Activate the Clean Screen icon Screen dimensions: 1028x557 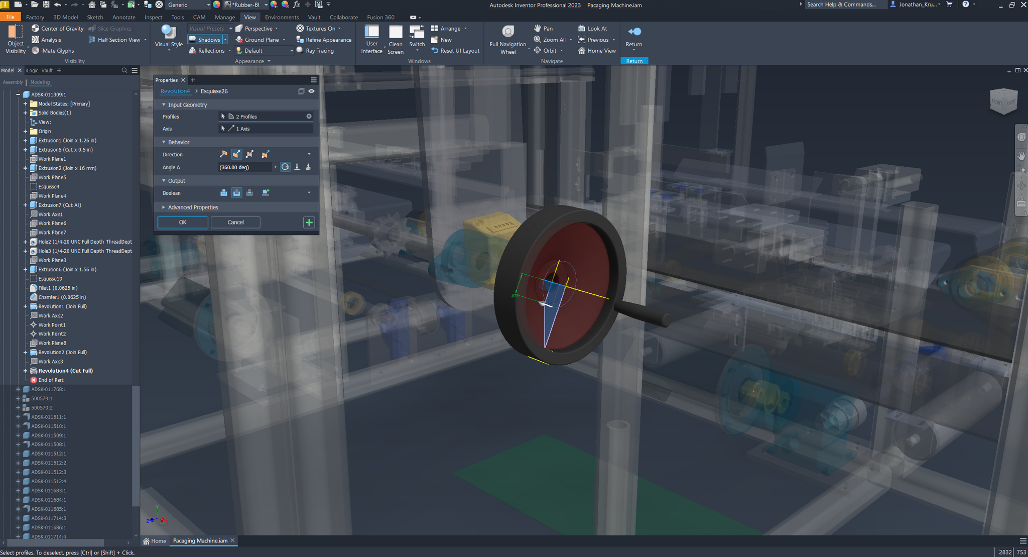tap(395, 32)
